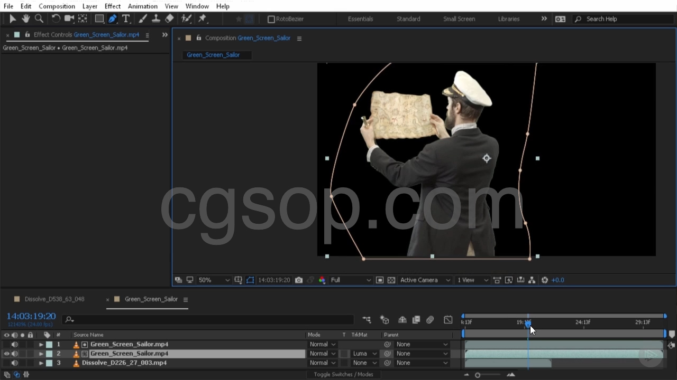677x380 pixels.
Task: Select the Eraser tool
Action: click(169, 19)
